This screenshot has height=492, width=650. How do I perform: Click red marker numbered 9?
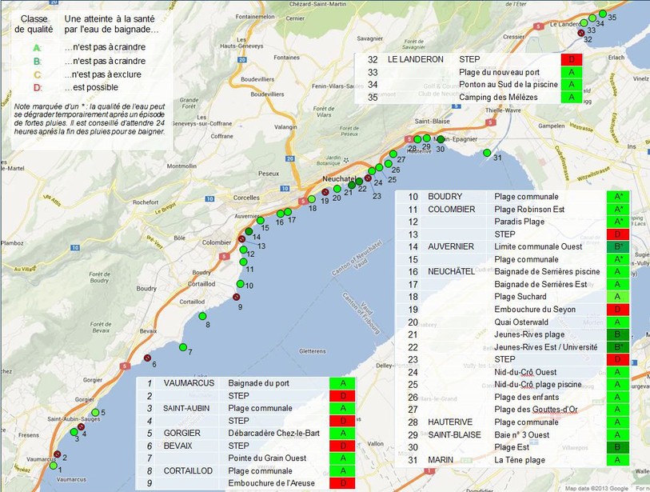click(x=237, y=297)
